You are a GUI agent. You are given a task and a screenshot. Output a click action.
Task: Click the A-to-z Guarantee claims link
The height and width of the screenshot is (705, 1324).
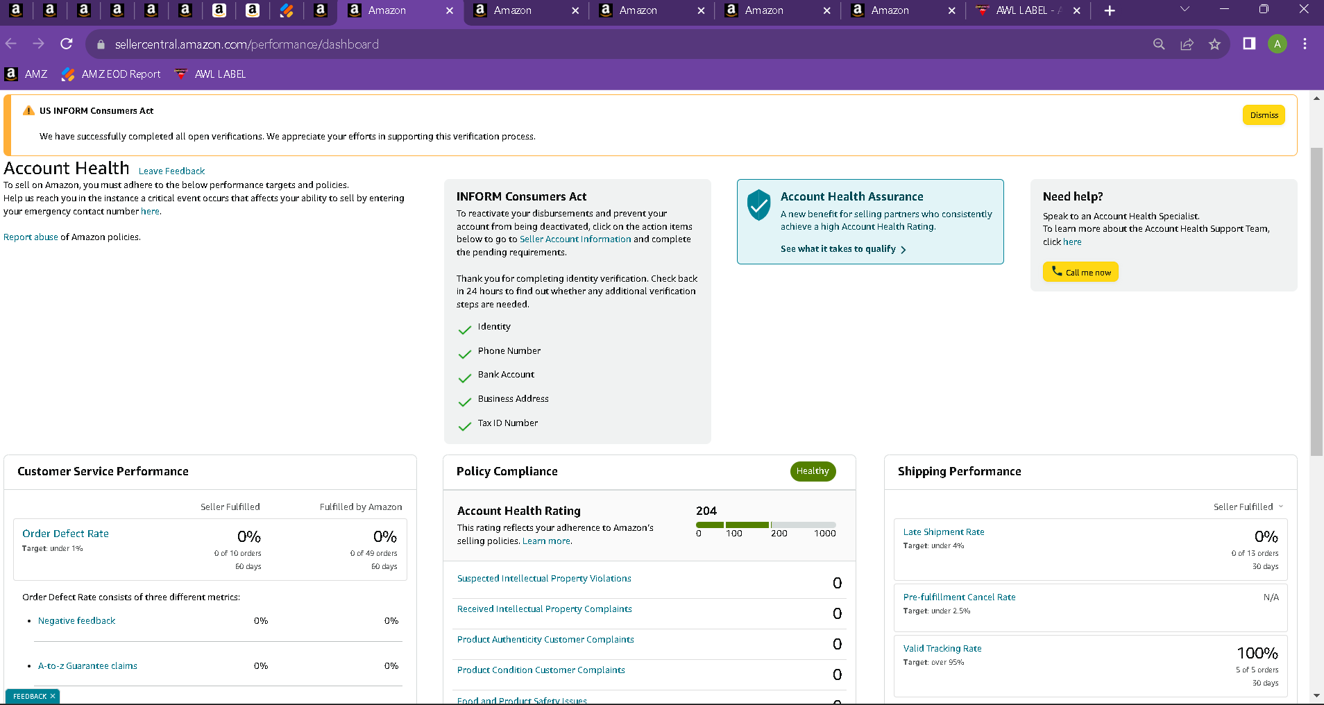click(x=87, y=665)
